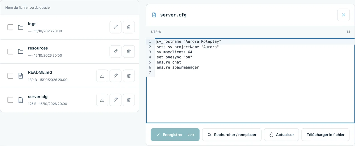This screenshot has width=355, height=146.
Task: Click server.cfg name in file list
Action: coord(38,97)
